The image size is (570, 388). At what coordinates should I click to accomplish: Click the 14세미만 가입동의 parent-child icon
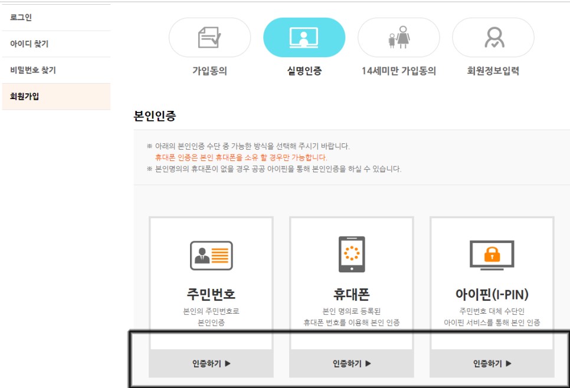(x=399, y=37)
